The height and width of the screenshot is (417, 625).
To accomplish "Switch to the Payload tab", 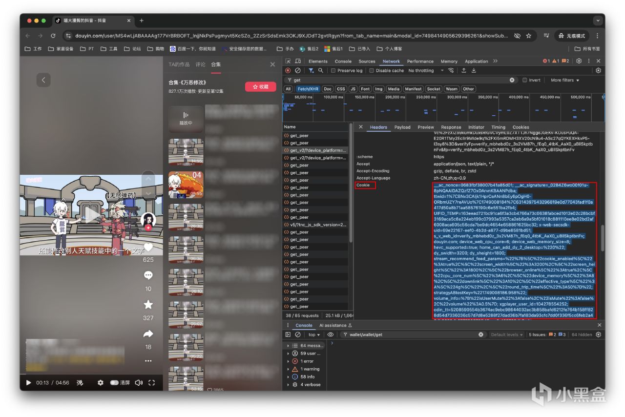I will point(402,127).
